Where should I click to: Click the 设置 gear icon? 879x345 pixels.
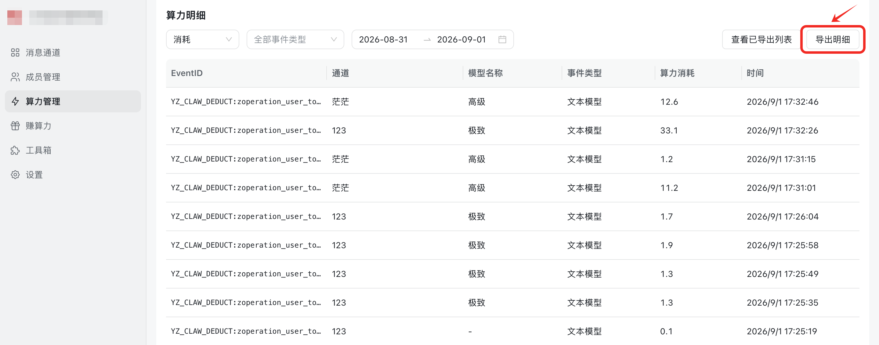click(15, 175)
